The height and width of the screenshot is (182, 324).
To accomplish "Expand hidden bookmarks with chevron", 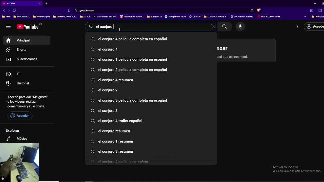I will [x=305, y=16].
